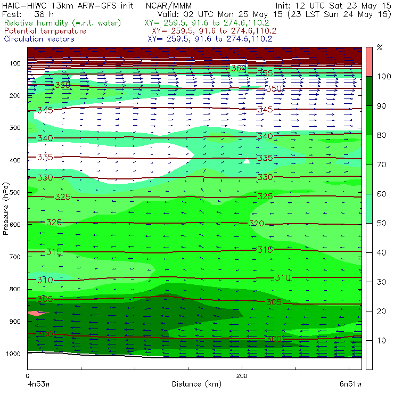This screenshot has width=394, height=394.
Task: Click the 'NCAR/MMM' header text
Action: coord(169,6)
